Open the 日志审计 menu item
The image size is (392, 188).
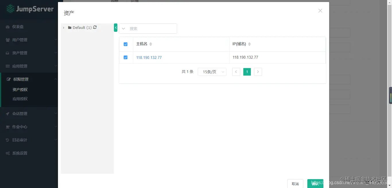(29, 140)
